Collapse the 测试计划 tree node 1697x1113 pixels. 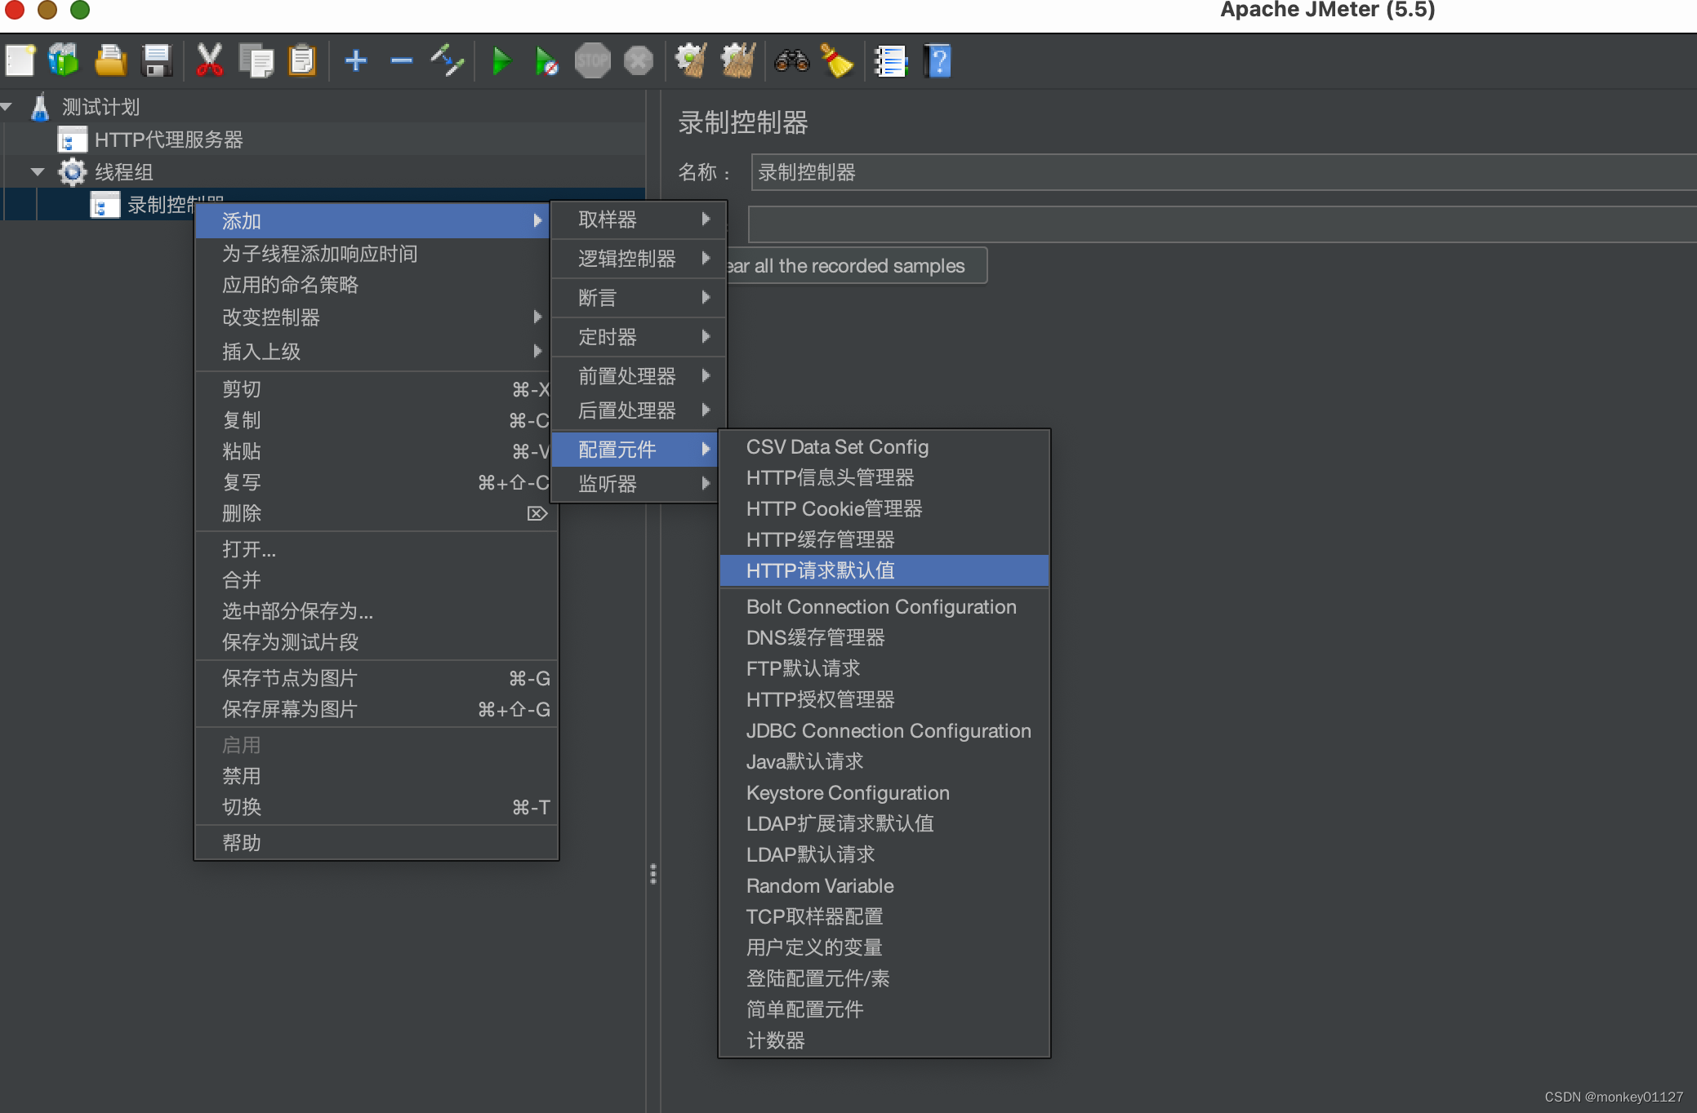pyautogui.click(x=7, y=107)
